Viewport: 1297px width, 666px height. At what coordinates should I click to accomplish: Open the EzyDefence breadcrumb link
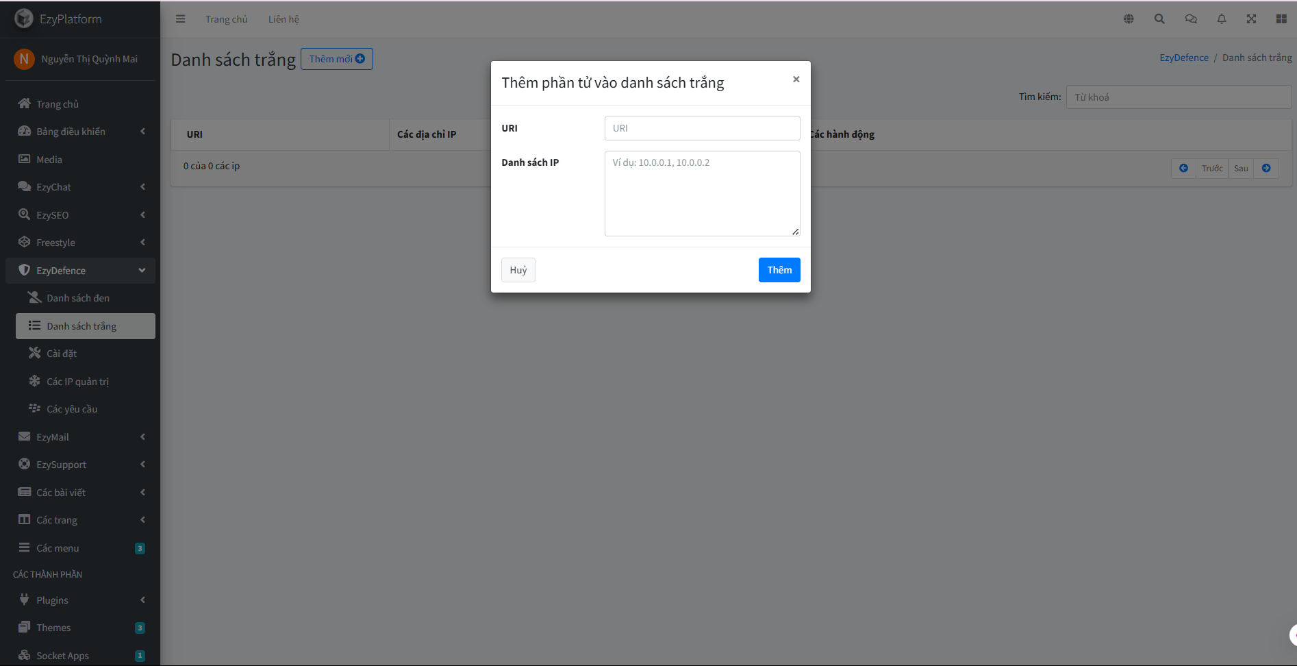1184,57
